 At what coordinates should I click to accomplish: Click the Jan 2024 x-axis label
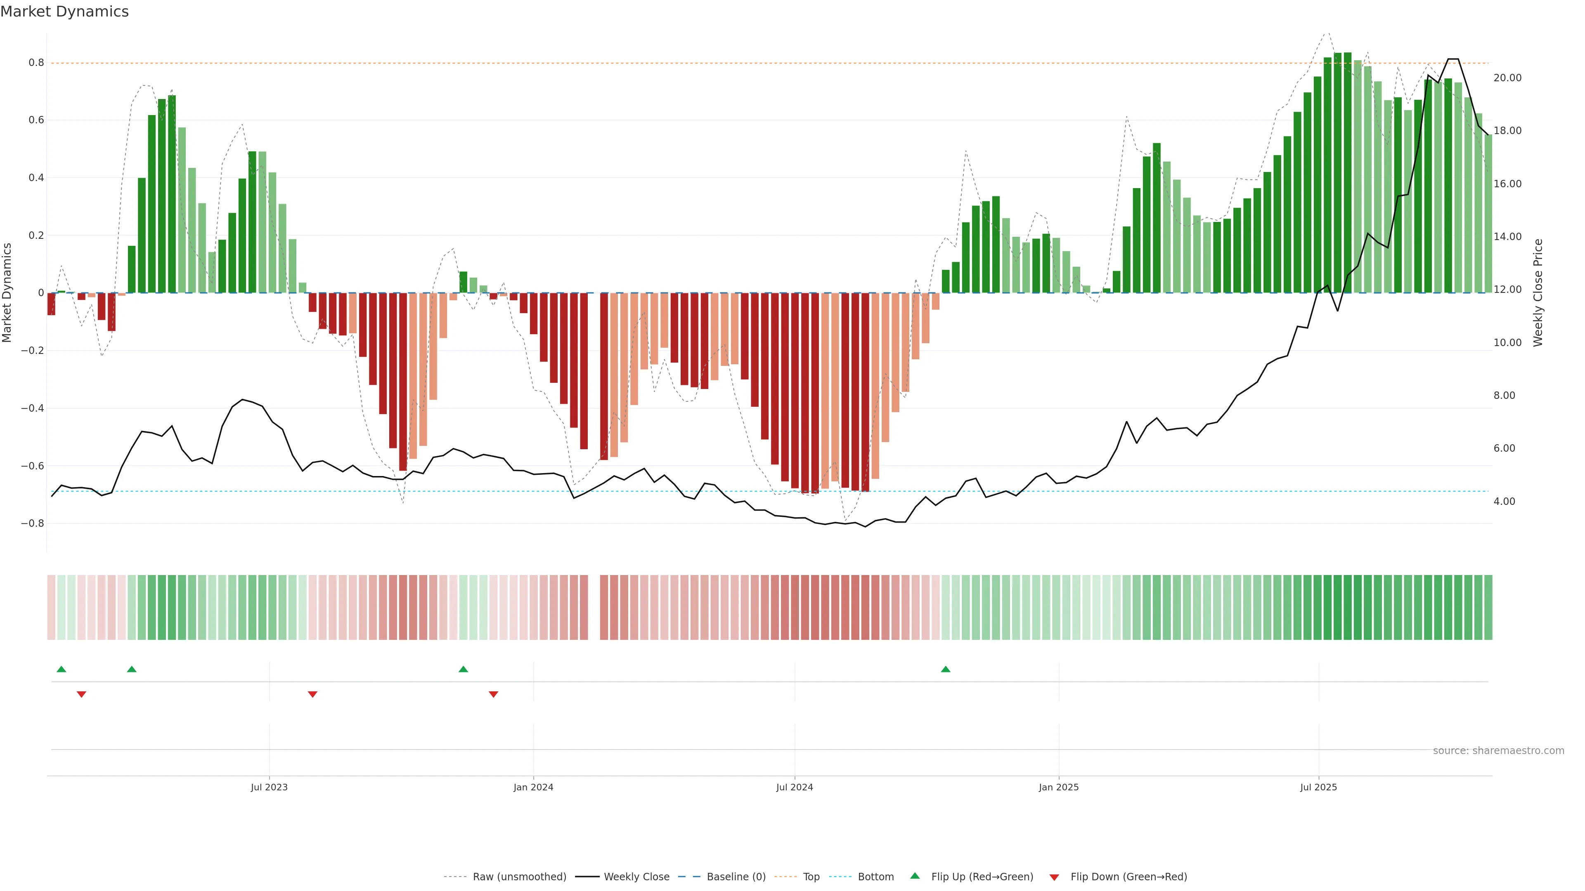pos(533,787)
